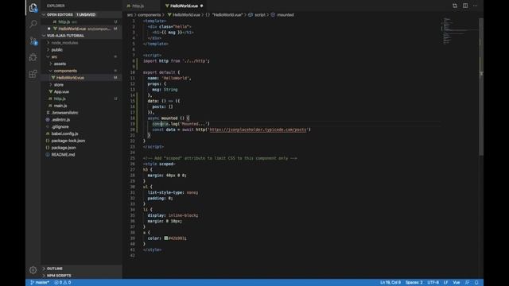Click the Open Changes icon in editor toolbar
This screenshot has width=509, height=286.
pos(455,6)
